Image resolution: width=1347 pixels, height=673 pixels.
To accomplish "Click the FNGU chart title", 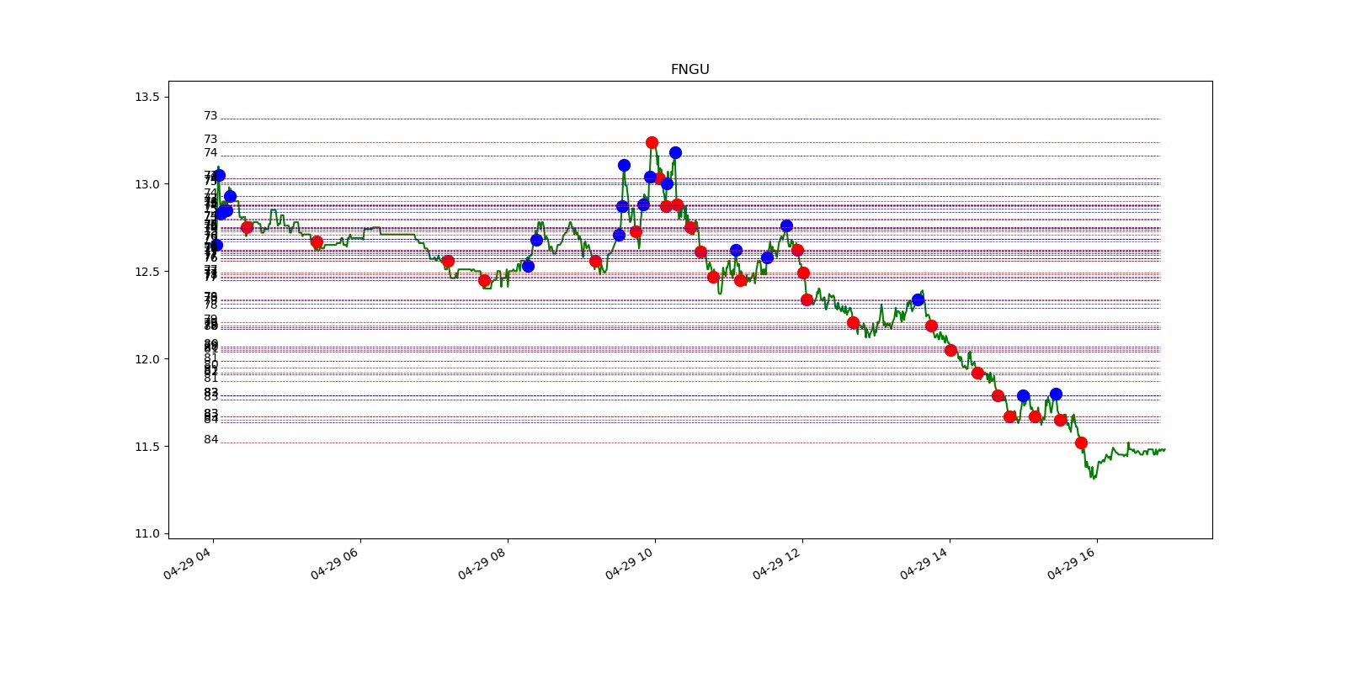I will pos(689,70).
